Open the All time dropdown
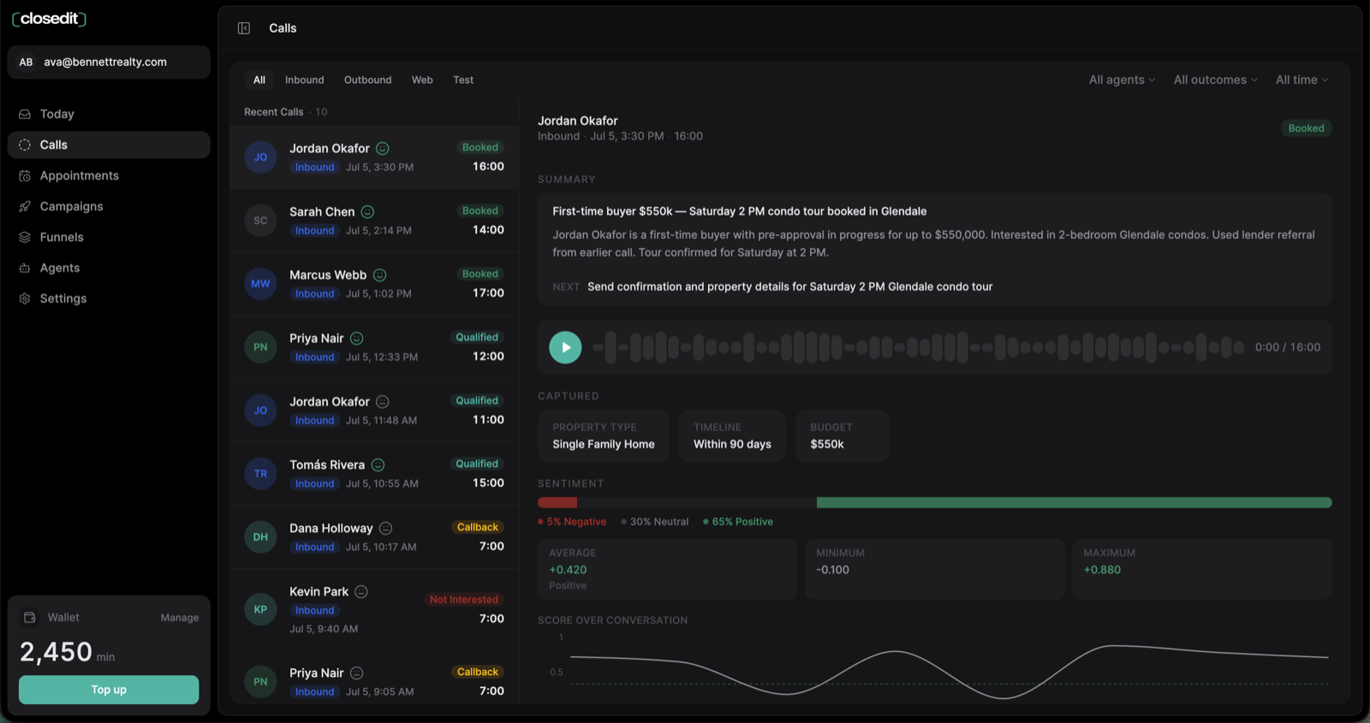This screenshot has height=723, width=1370. point(1301,80)
